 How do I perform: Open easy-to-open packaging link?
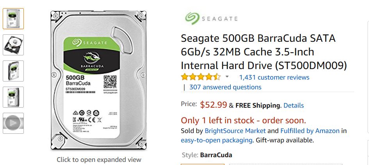[x=216, y=140]
